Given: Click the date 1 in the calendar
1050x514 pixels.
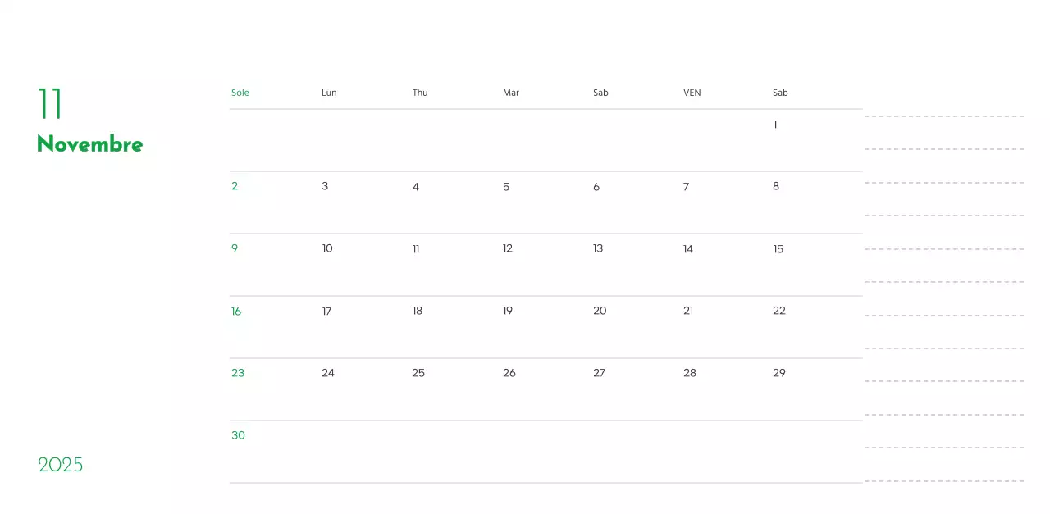Looking at the screenshot, I should [x=775, y=125].
